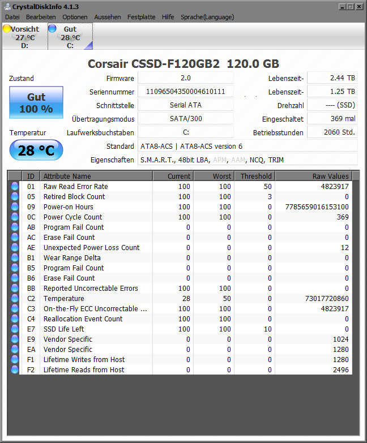Image resolution: width=367 pixels, height=443 pixels.
Task: Click status orb for AB Program Fail Count
Action: pos(15,227)
